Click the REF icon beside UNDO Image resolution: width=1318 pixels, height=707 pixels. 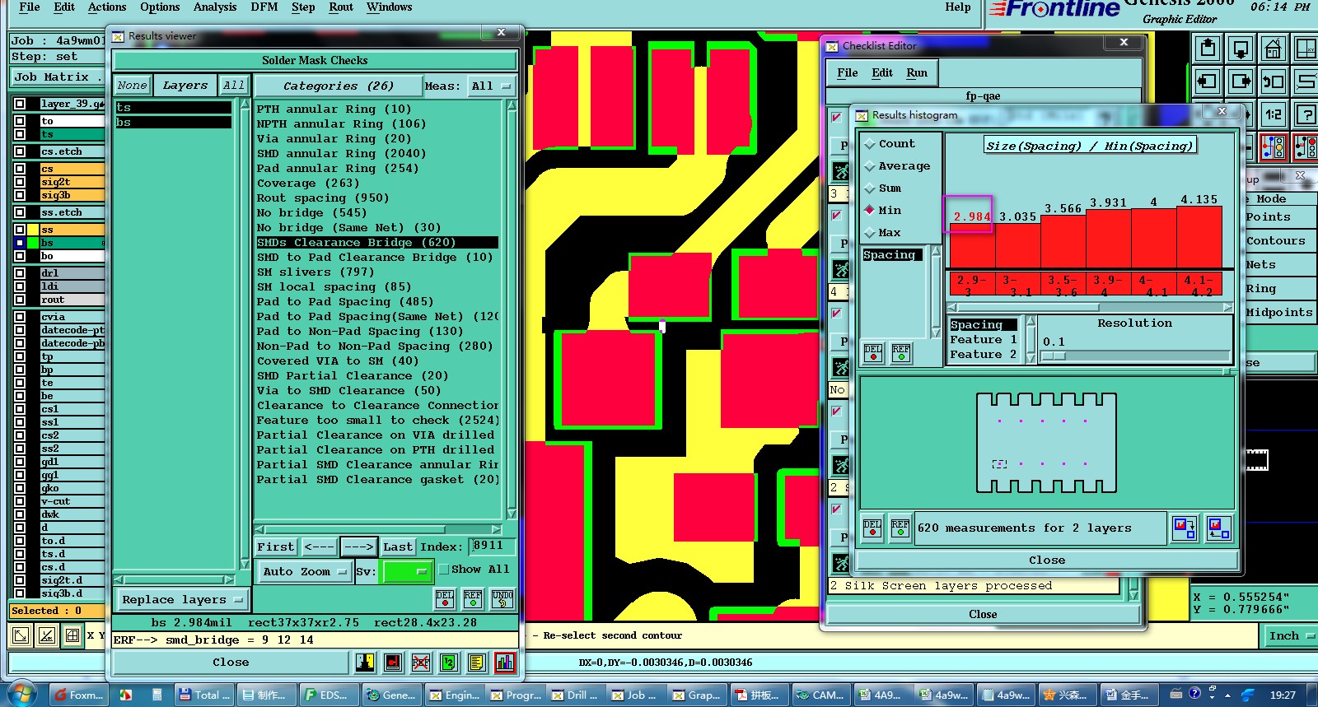pos(473,598)
